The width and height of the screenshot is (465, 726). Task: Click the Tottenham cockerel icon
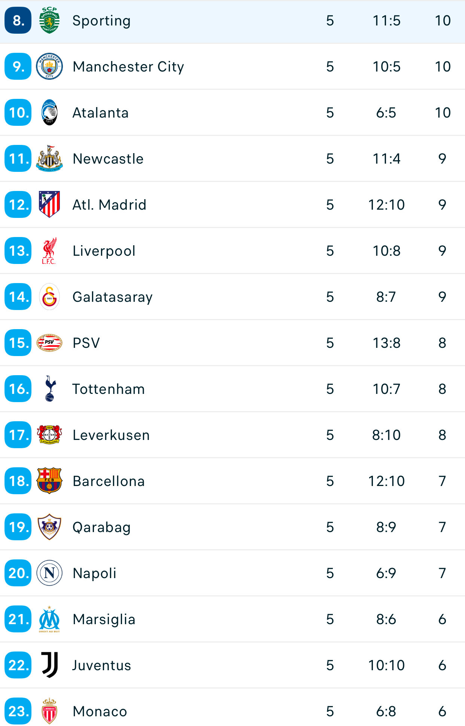[x=49, y=389]
